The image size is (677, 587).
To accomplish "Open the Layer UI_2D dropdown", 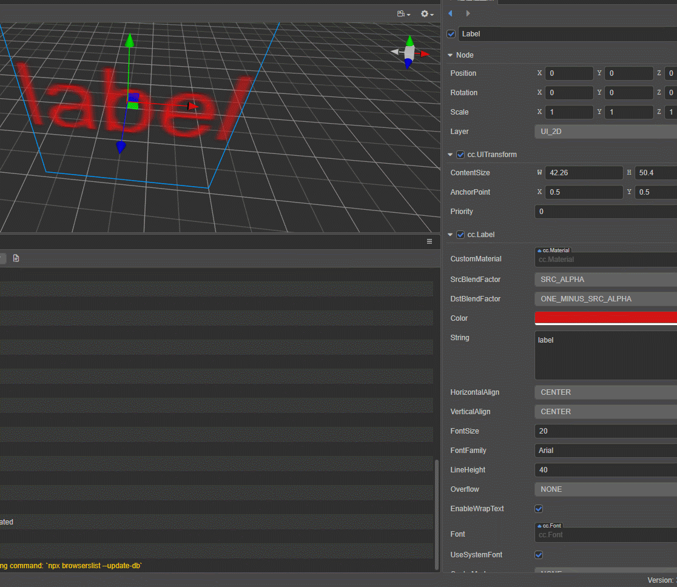I will [x=606, y=132].
